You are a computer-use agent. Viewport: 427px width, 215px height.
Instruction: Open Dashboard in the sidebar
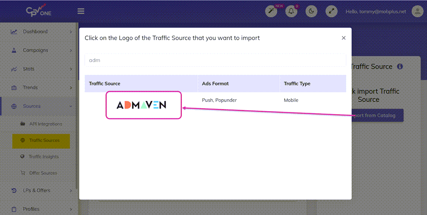pos(35,32)
